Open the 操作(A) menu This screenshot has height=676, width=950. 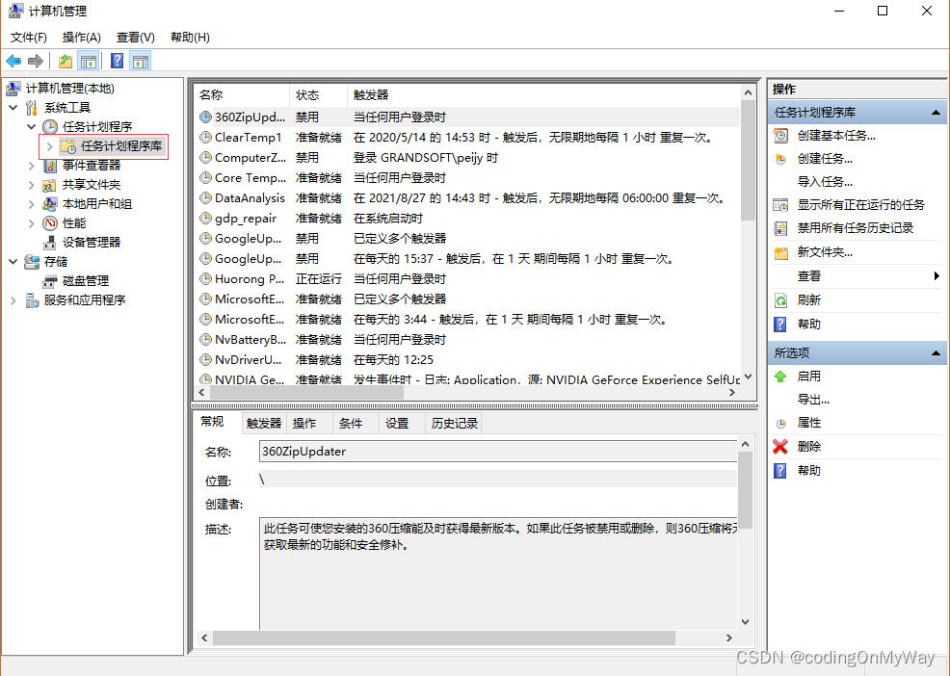click(81, 38)
